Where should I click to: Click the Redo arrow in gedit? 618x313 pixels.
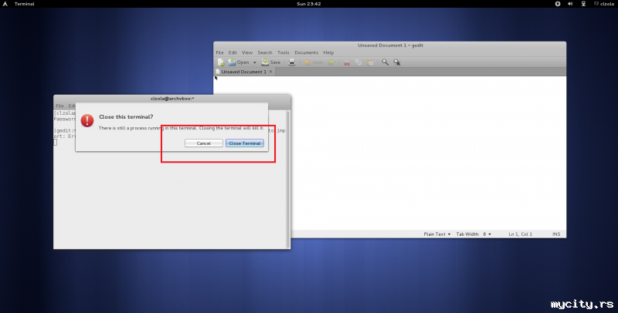pyautogui.click(x=331, y=62)
